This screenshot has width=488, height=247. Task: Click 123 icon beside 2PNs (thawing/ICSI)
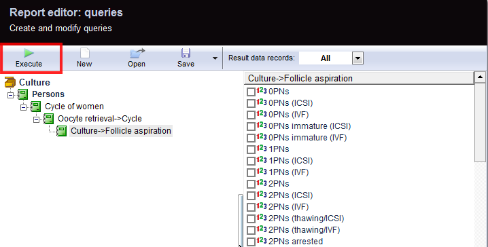(262, 218)
